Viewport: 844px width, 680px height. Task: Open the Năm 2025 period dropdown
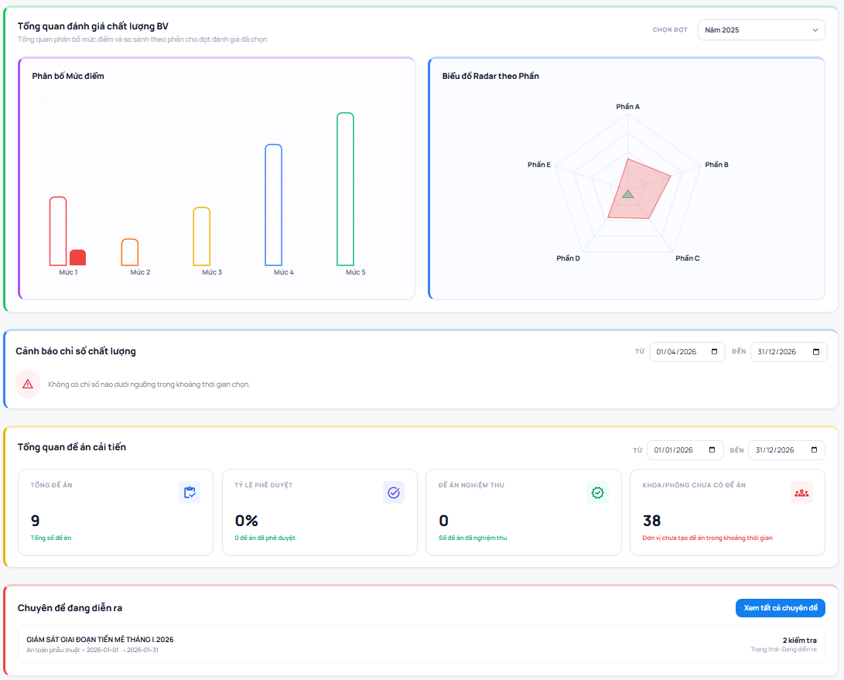coord(760,30)
